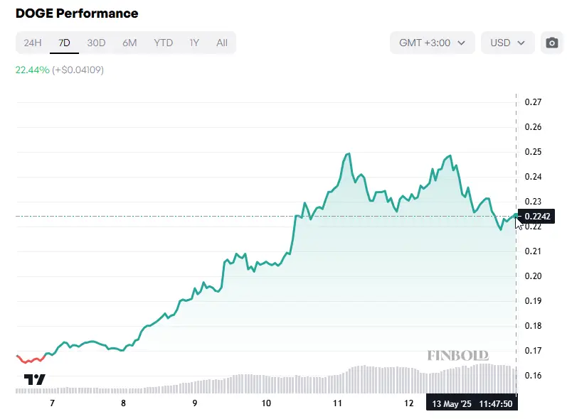Click the DOGE Performance heading
The width and height of the screenshot is (567, 419).
77,13
